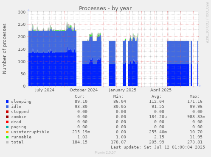Screen dimensions: 211x157
Task: Click the 50 y-axis tick label
Action: coord(23,74)
